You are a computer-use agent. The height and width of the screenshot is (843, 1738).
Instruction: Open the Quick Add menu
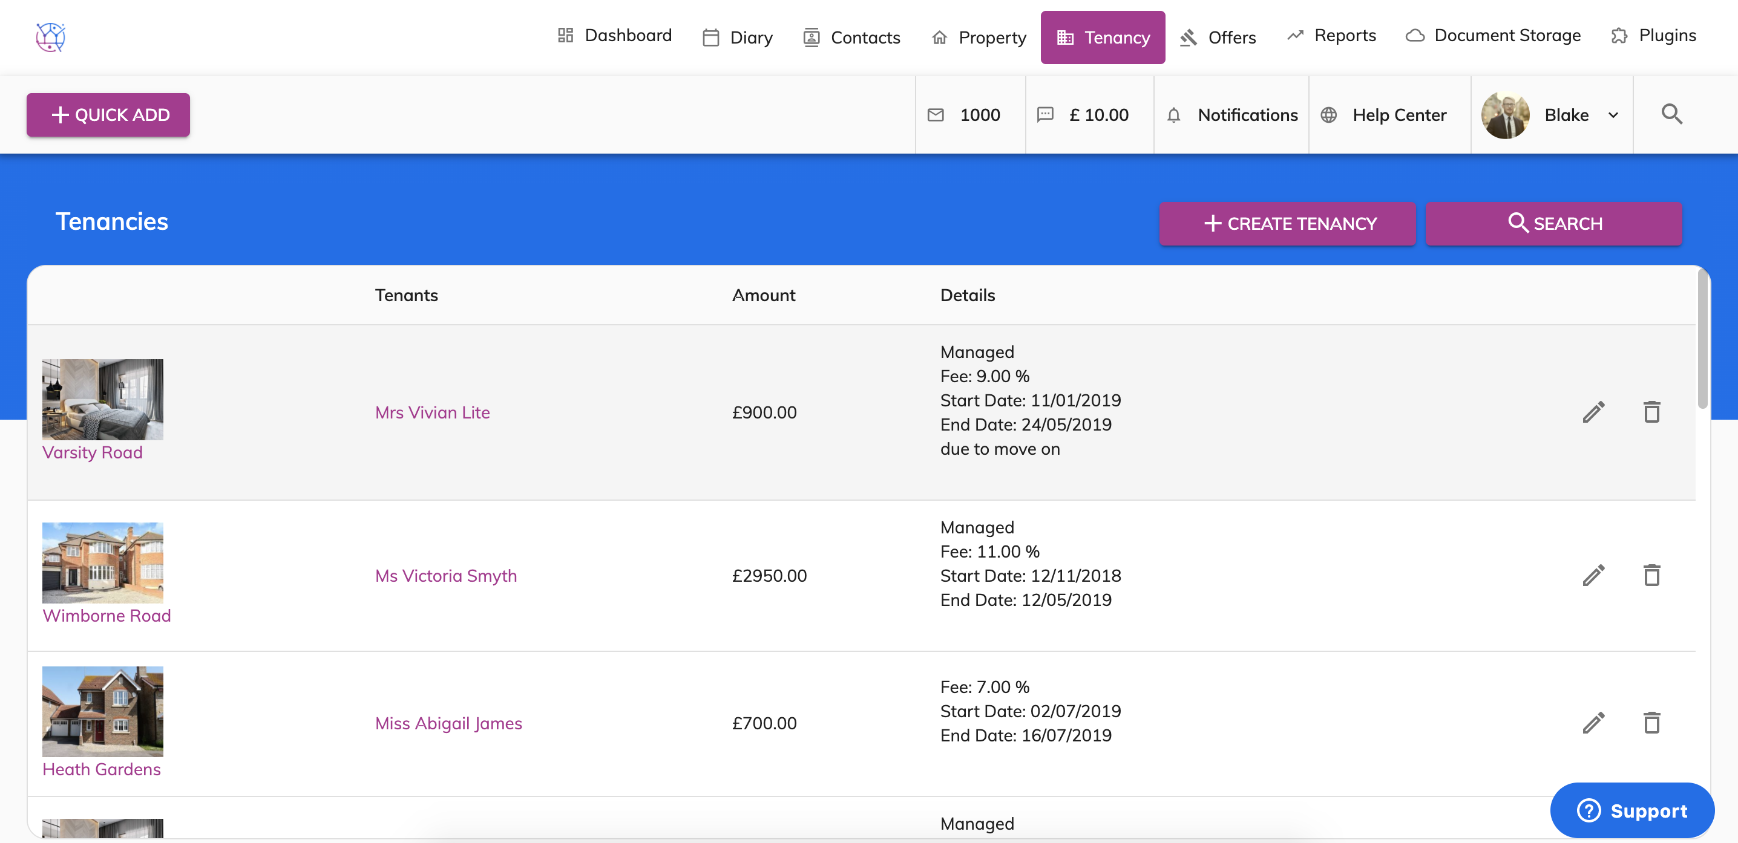click(108, 115)
